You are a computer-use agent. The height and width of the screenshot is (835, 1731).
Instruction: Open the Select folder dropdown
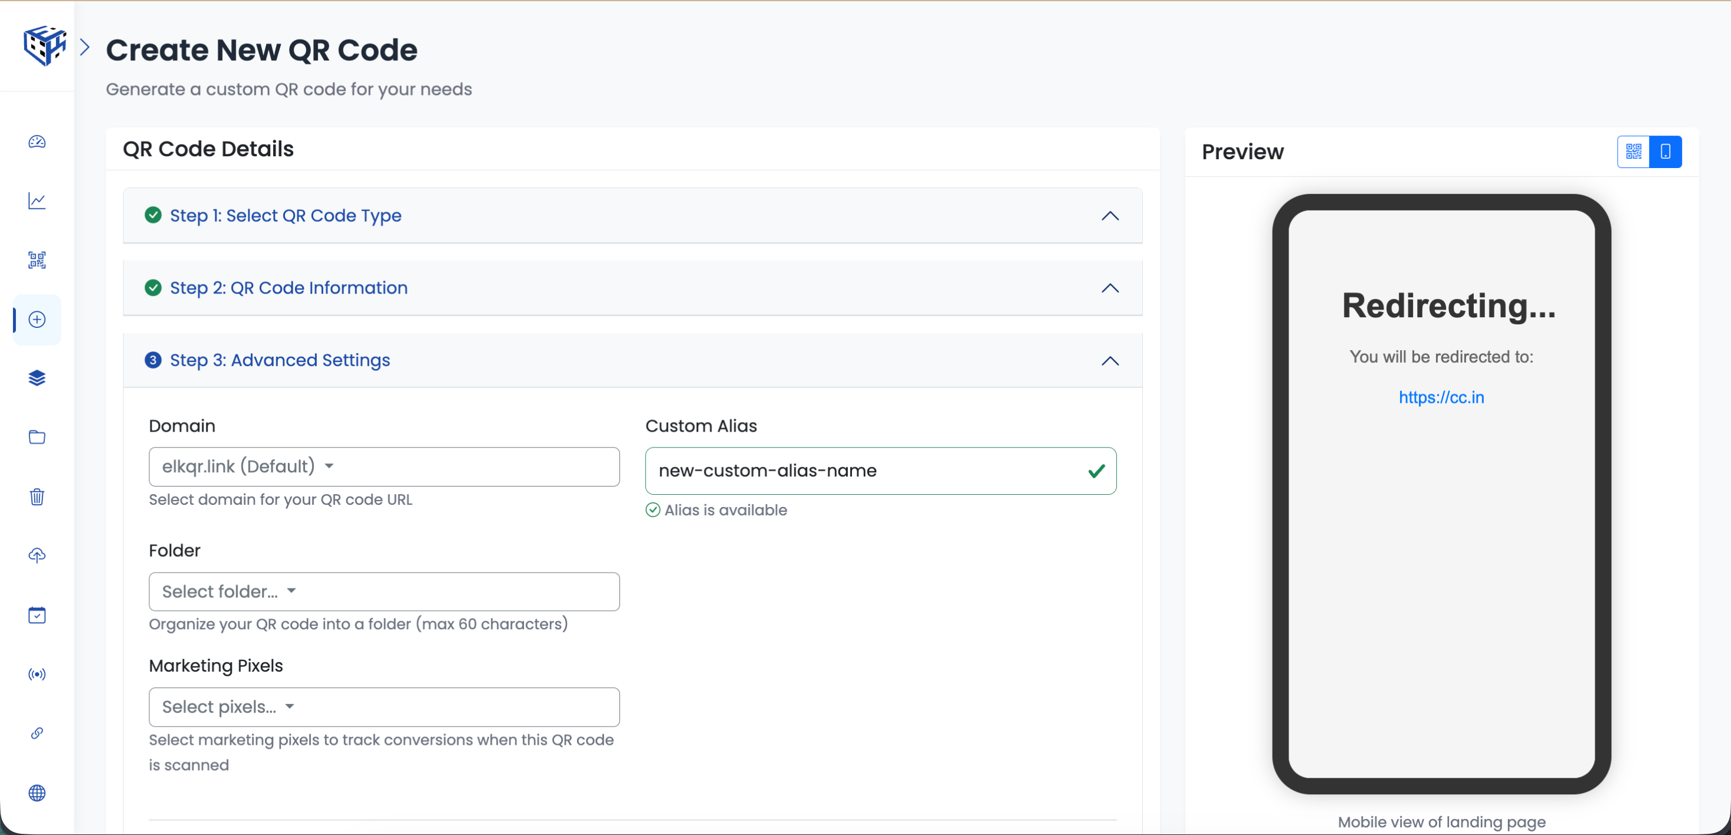point(383,592)
